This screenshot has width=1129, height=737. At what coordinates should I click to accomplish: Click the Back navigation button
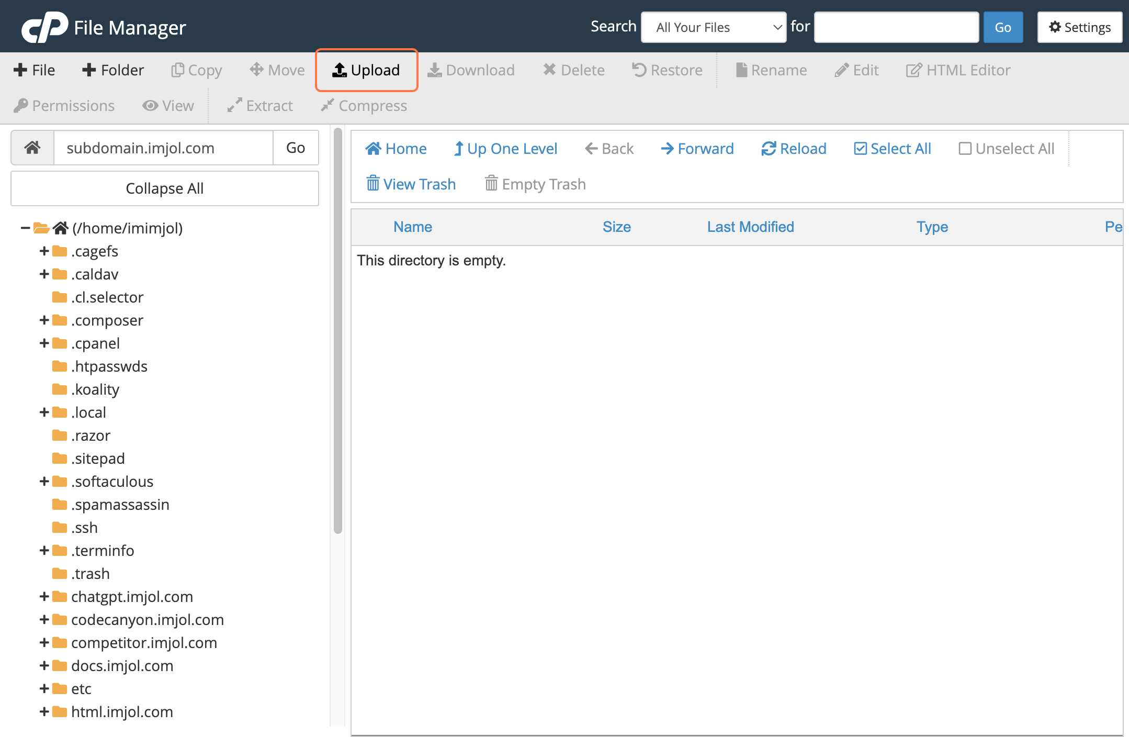click(609, 149)
